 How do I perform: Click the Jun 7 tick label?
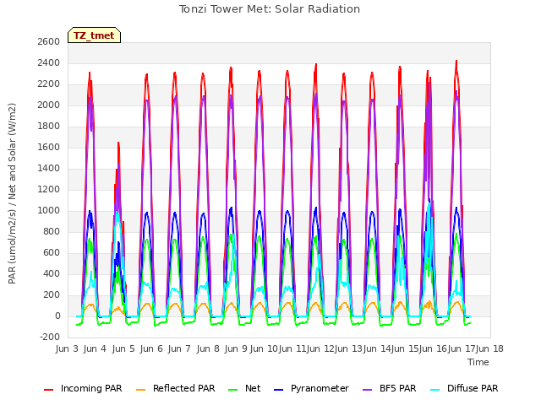[179, 348]
